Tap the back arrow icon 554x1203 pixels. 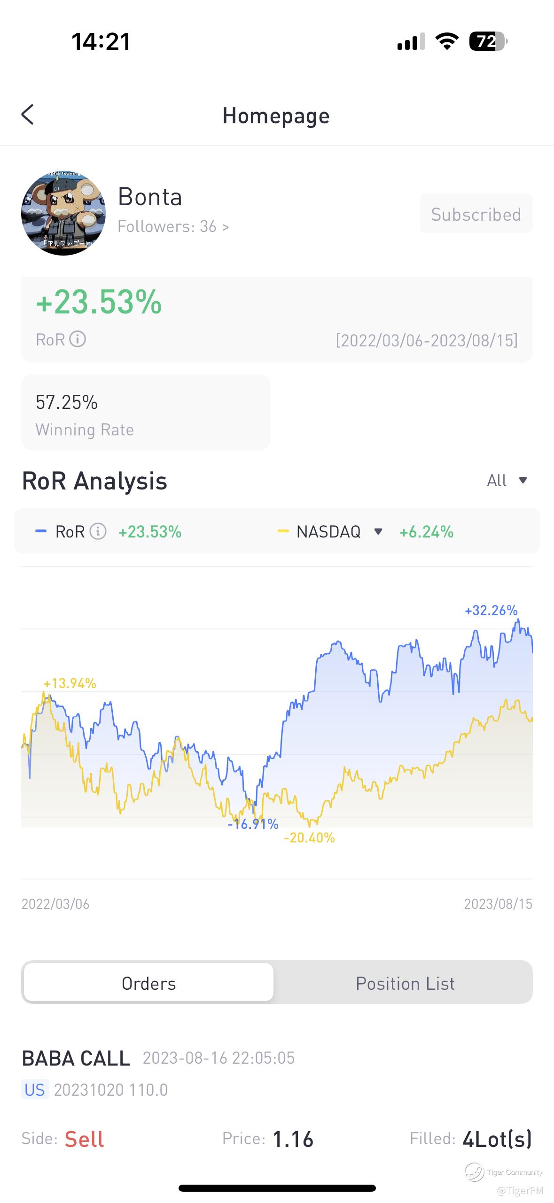(x=28, y=115)
